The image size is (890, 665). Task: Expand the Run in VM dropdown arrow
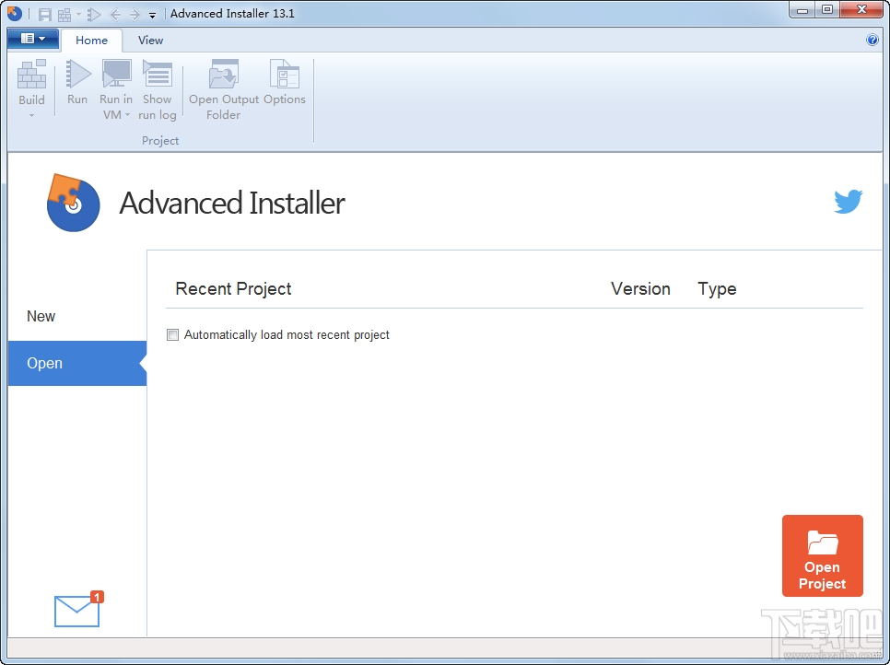pos(126,115)
